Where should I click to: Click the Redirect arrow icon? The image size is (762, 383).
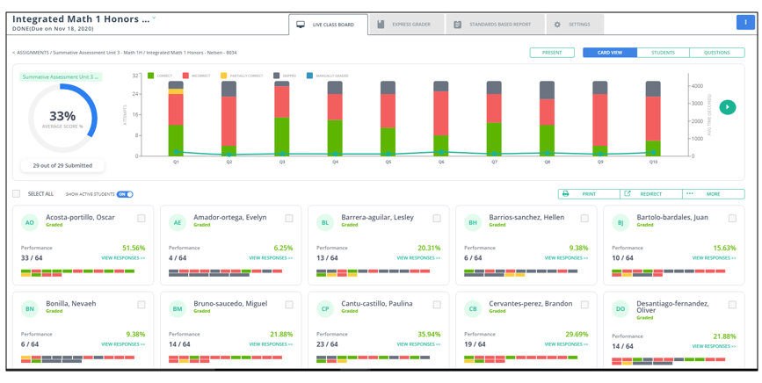[x=628, y=193]
